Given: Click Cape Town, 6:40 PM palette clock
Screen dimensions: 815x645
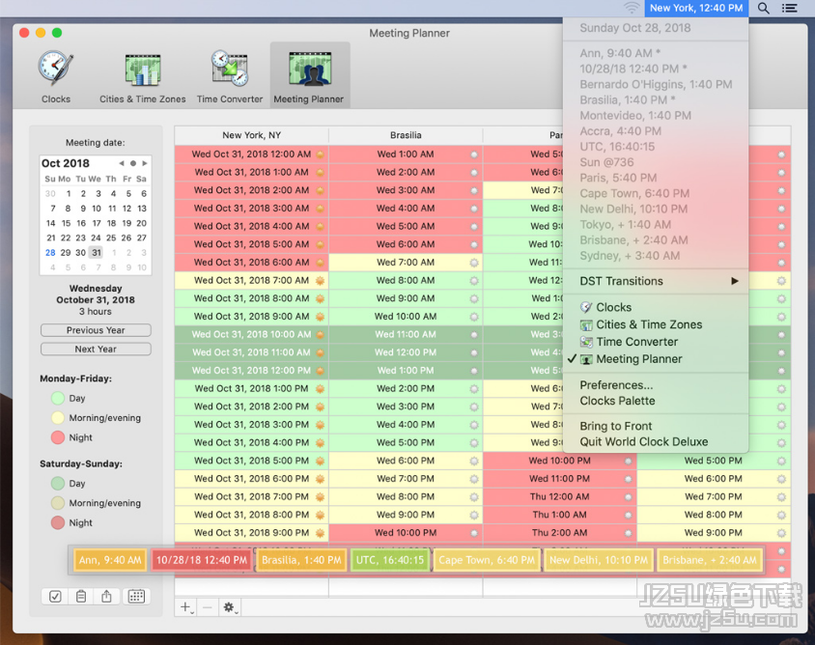Looking at the screenshot, I should 487,560.
